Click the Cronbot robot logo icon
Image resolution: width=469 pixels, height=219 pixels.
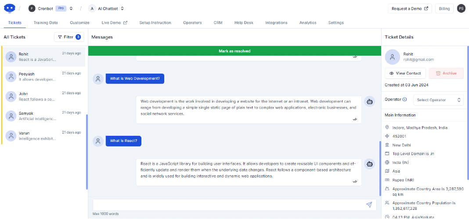pos(9,8)
